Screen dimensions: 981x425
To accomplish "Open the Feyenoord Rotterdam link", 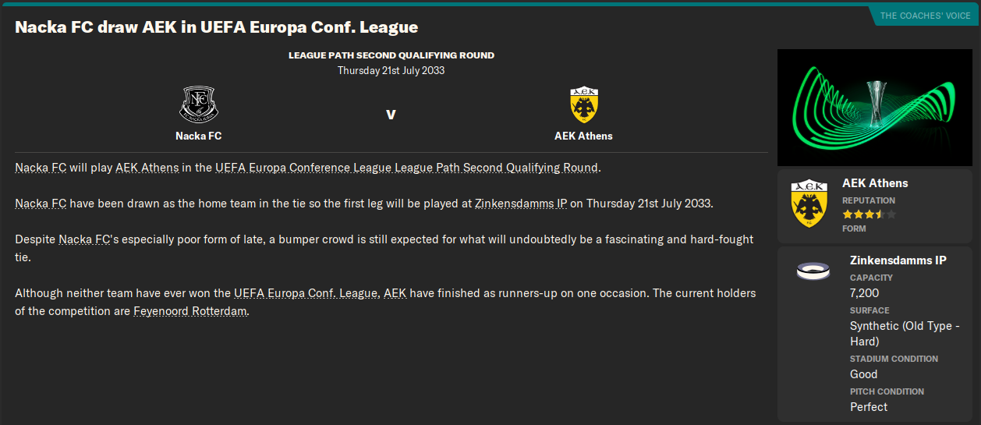I will click(x=189, y=311).
